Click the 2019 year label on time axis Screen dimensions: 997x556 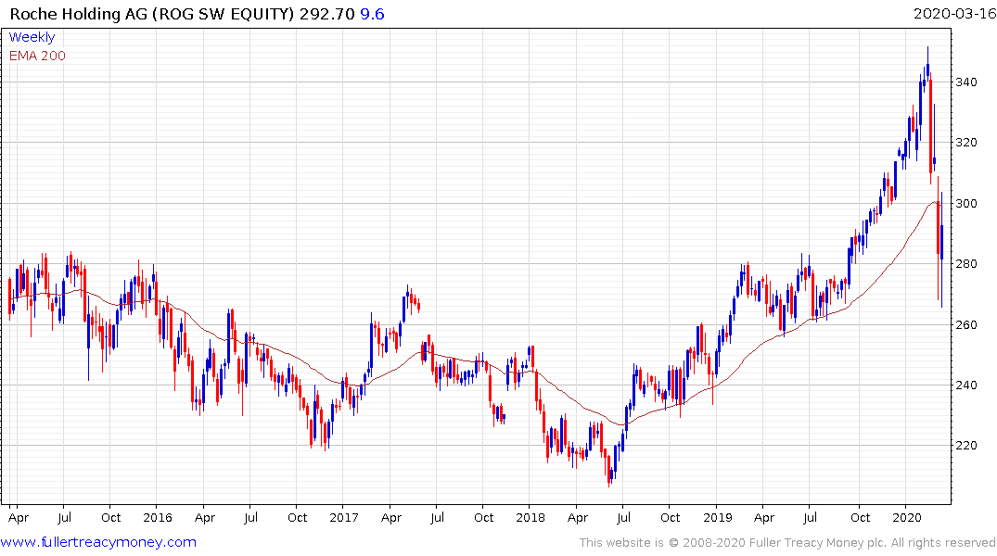(717, 517)
